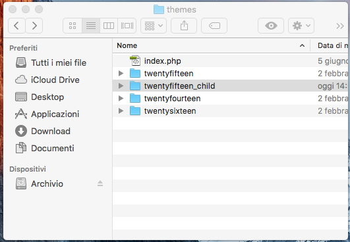350x242 pixels.
Task: Click the twentyfourteen folder icon
Action: (x=135, y=98)
